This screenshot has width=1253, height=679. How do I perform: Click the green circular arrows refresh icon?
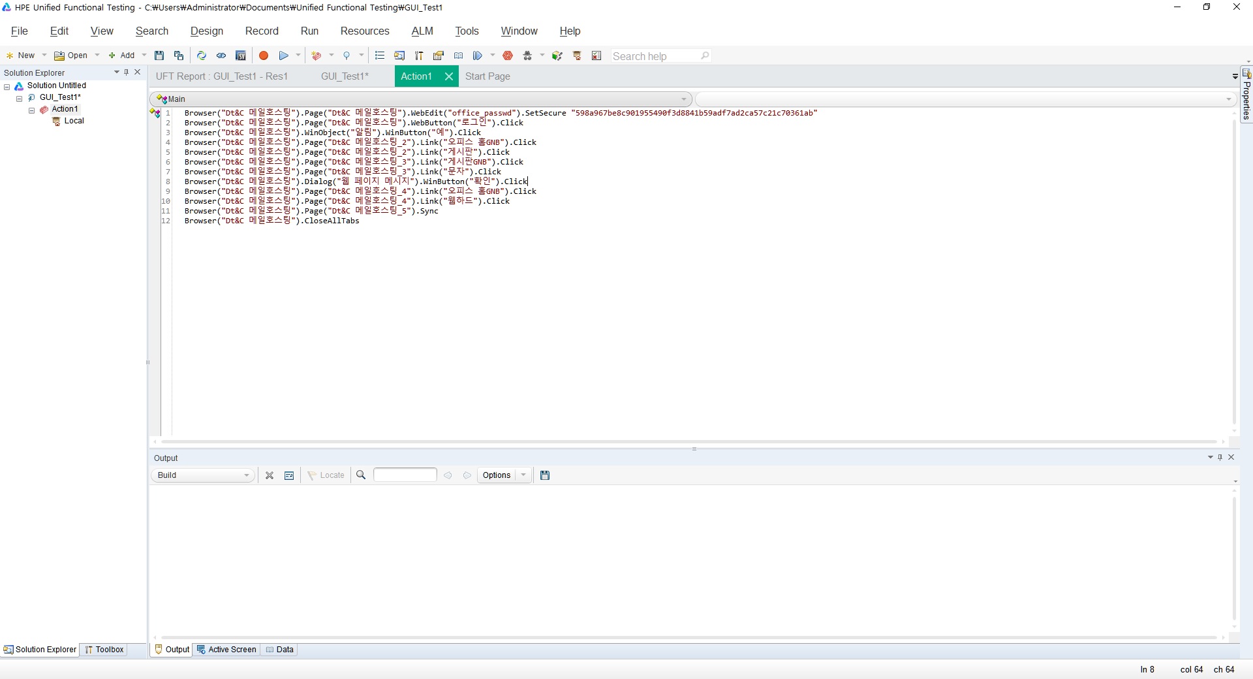(202, 55)
